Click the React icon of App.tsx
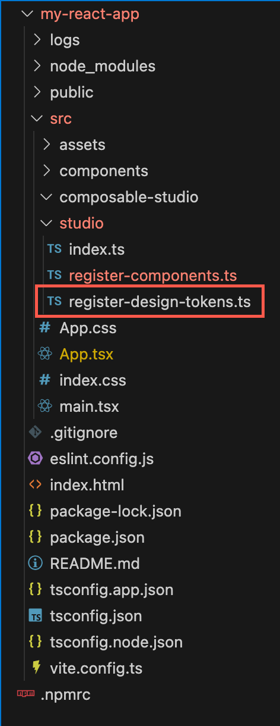Screen dimensions: 280x726 tap(44, 354)
